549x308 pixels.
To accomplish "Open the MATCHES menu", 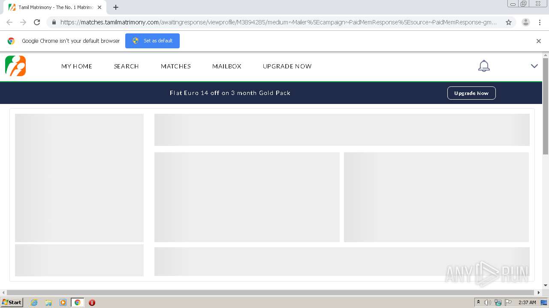I will pos(176,66).
